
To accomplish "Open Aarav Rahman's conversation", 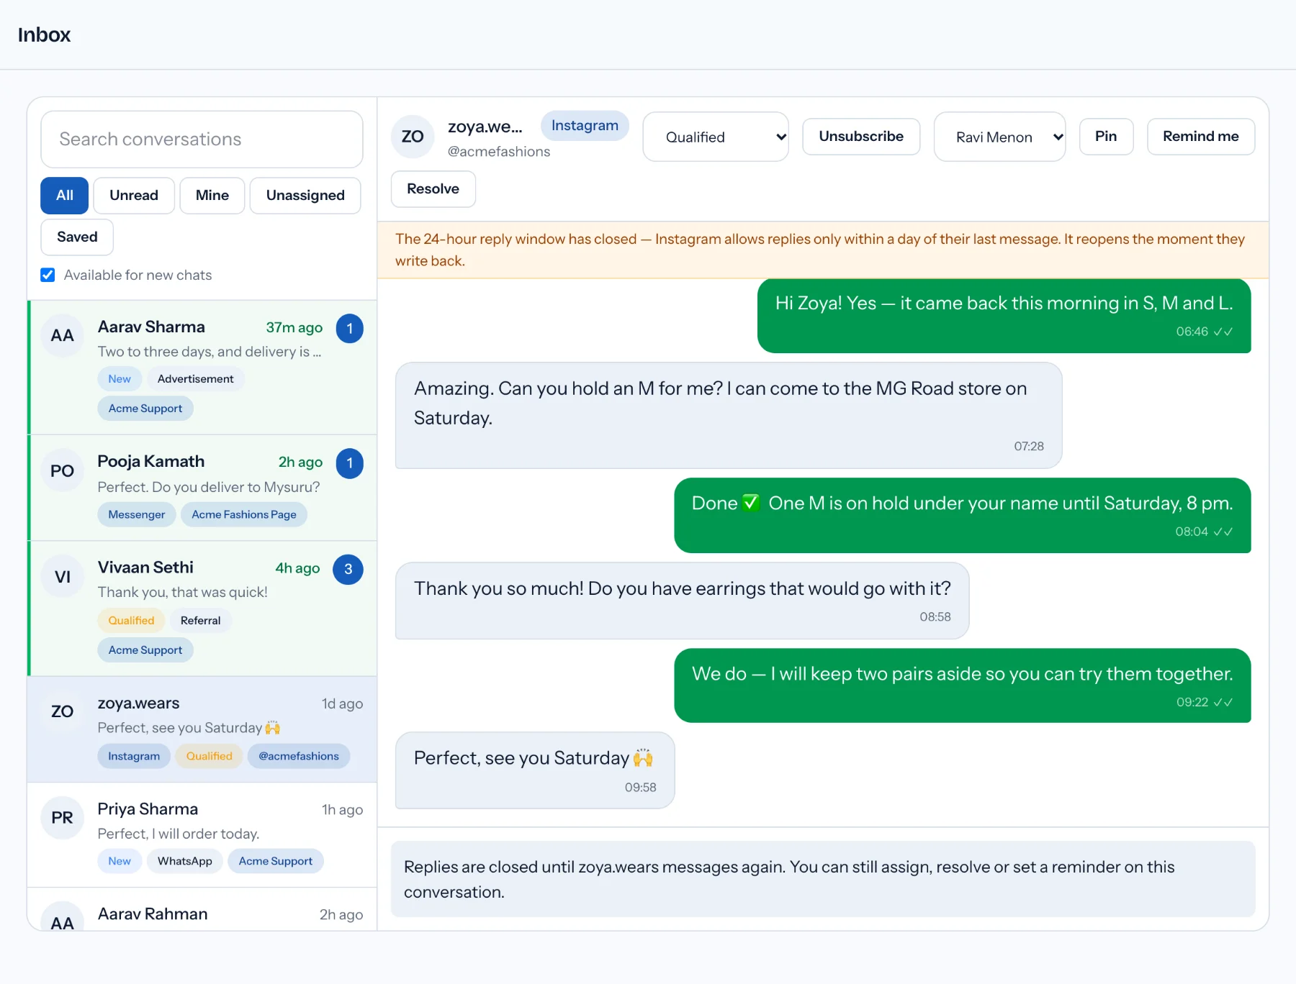I will click(202, 910).
